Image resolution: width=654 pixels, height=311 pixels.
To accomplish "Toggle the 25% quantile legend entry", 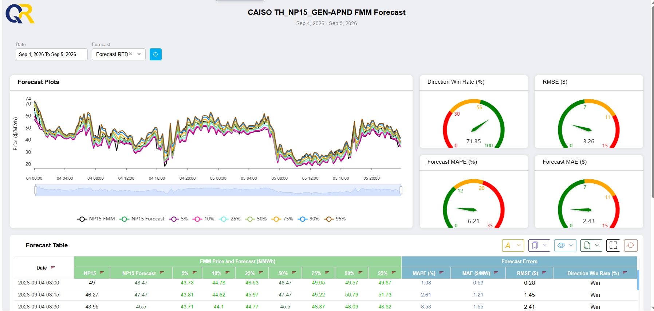I will [230, 219].
